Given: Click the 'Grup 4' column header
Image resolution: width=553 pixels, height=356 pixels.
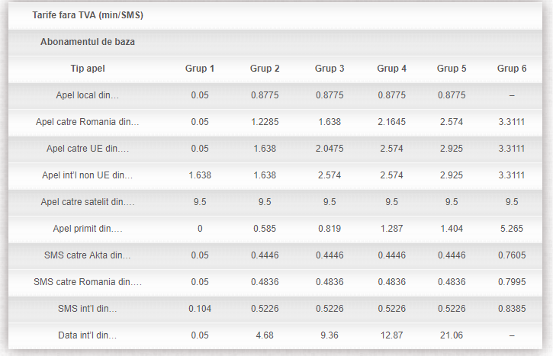Looking at the screenshot, I should pyautogui.click(x=391, y=69).
